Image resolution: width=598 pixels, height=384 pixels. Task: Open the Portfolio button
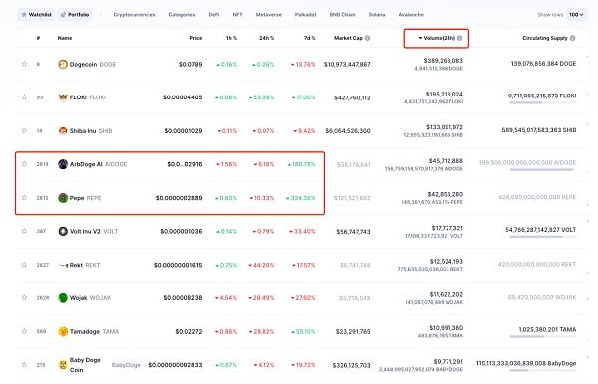point(75,15)
